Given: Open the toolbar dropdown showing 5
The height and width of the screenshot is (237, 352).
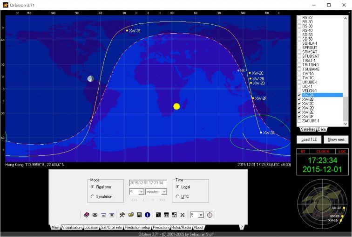Looking at the screenshot, I should point(201,215).
